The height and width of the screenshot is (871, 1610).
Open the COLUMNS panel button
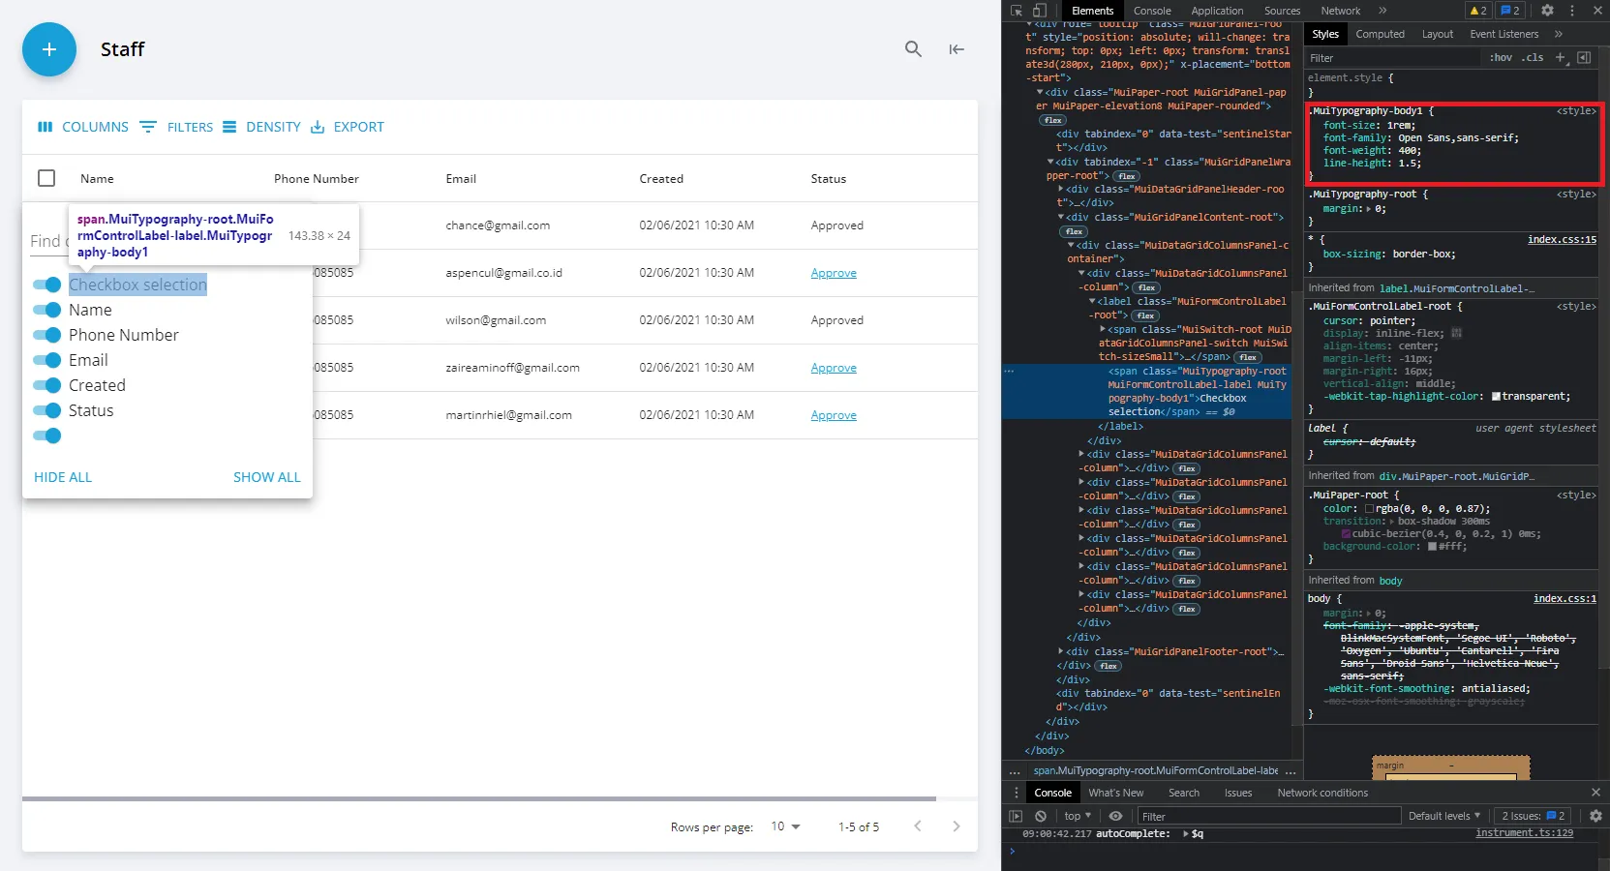[x=83, y=127]
